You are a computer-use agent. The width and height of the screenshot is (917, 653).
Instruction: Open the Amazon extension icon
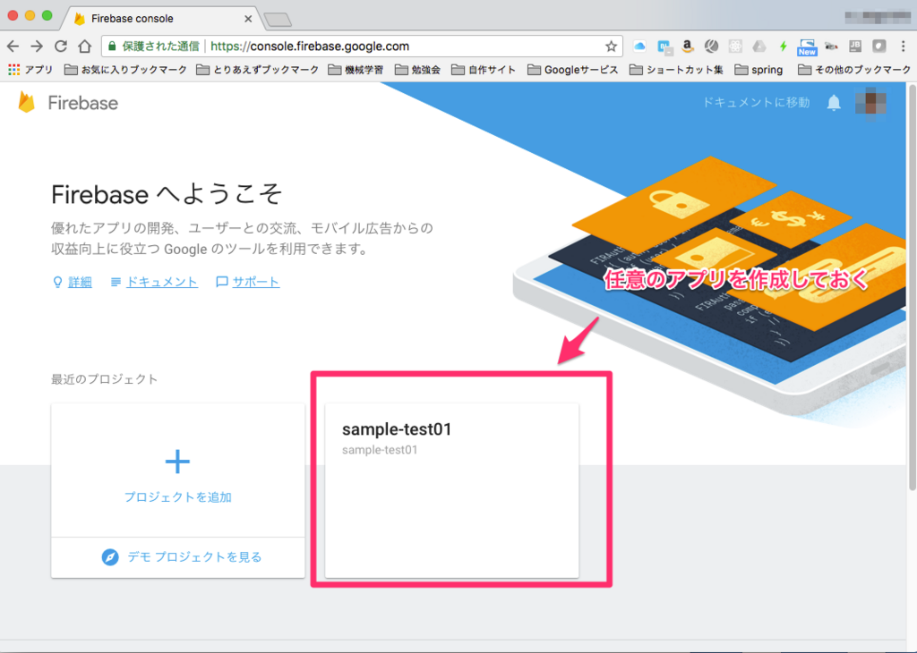point(687,46)
